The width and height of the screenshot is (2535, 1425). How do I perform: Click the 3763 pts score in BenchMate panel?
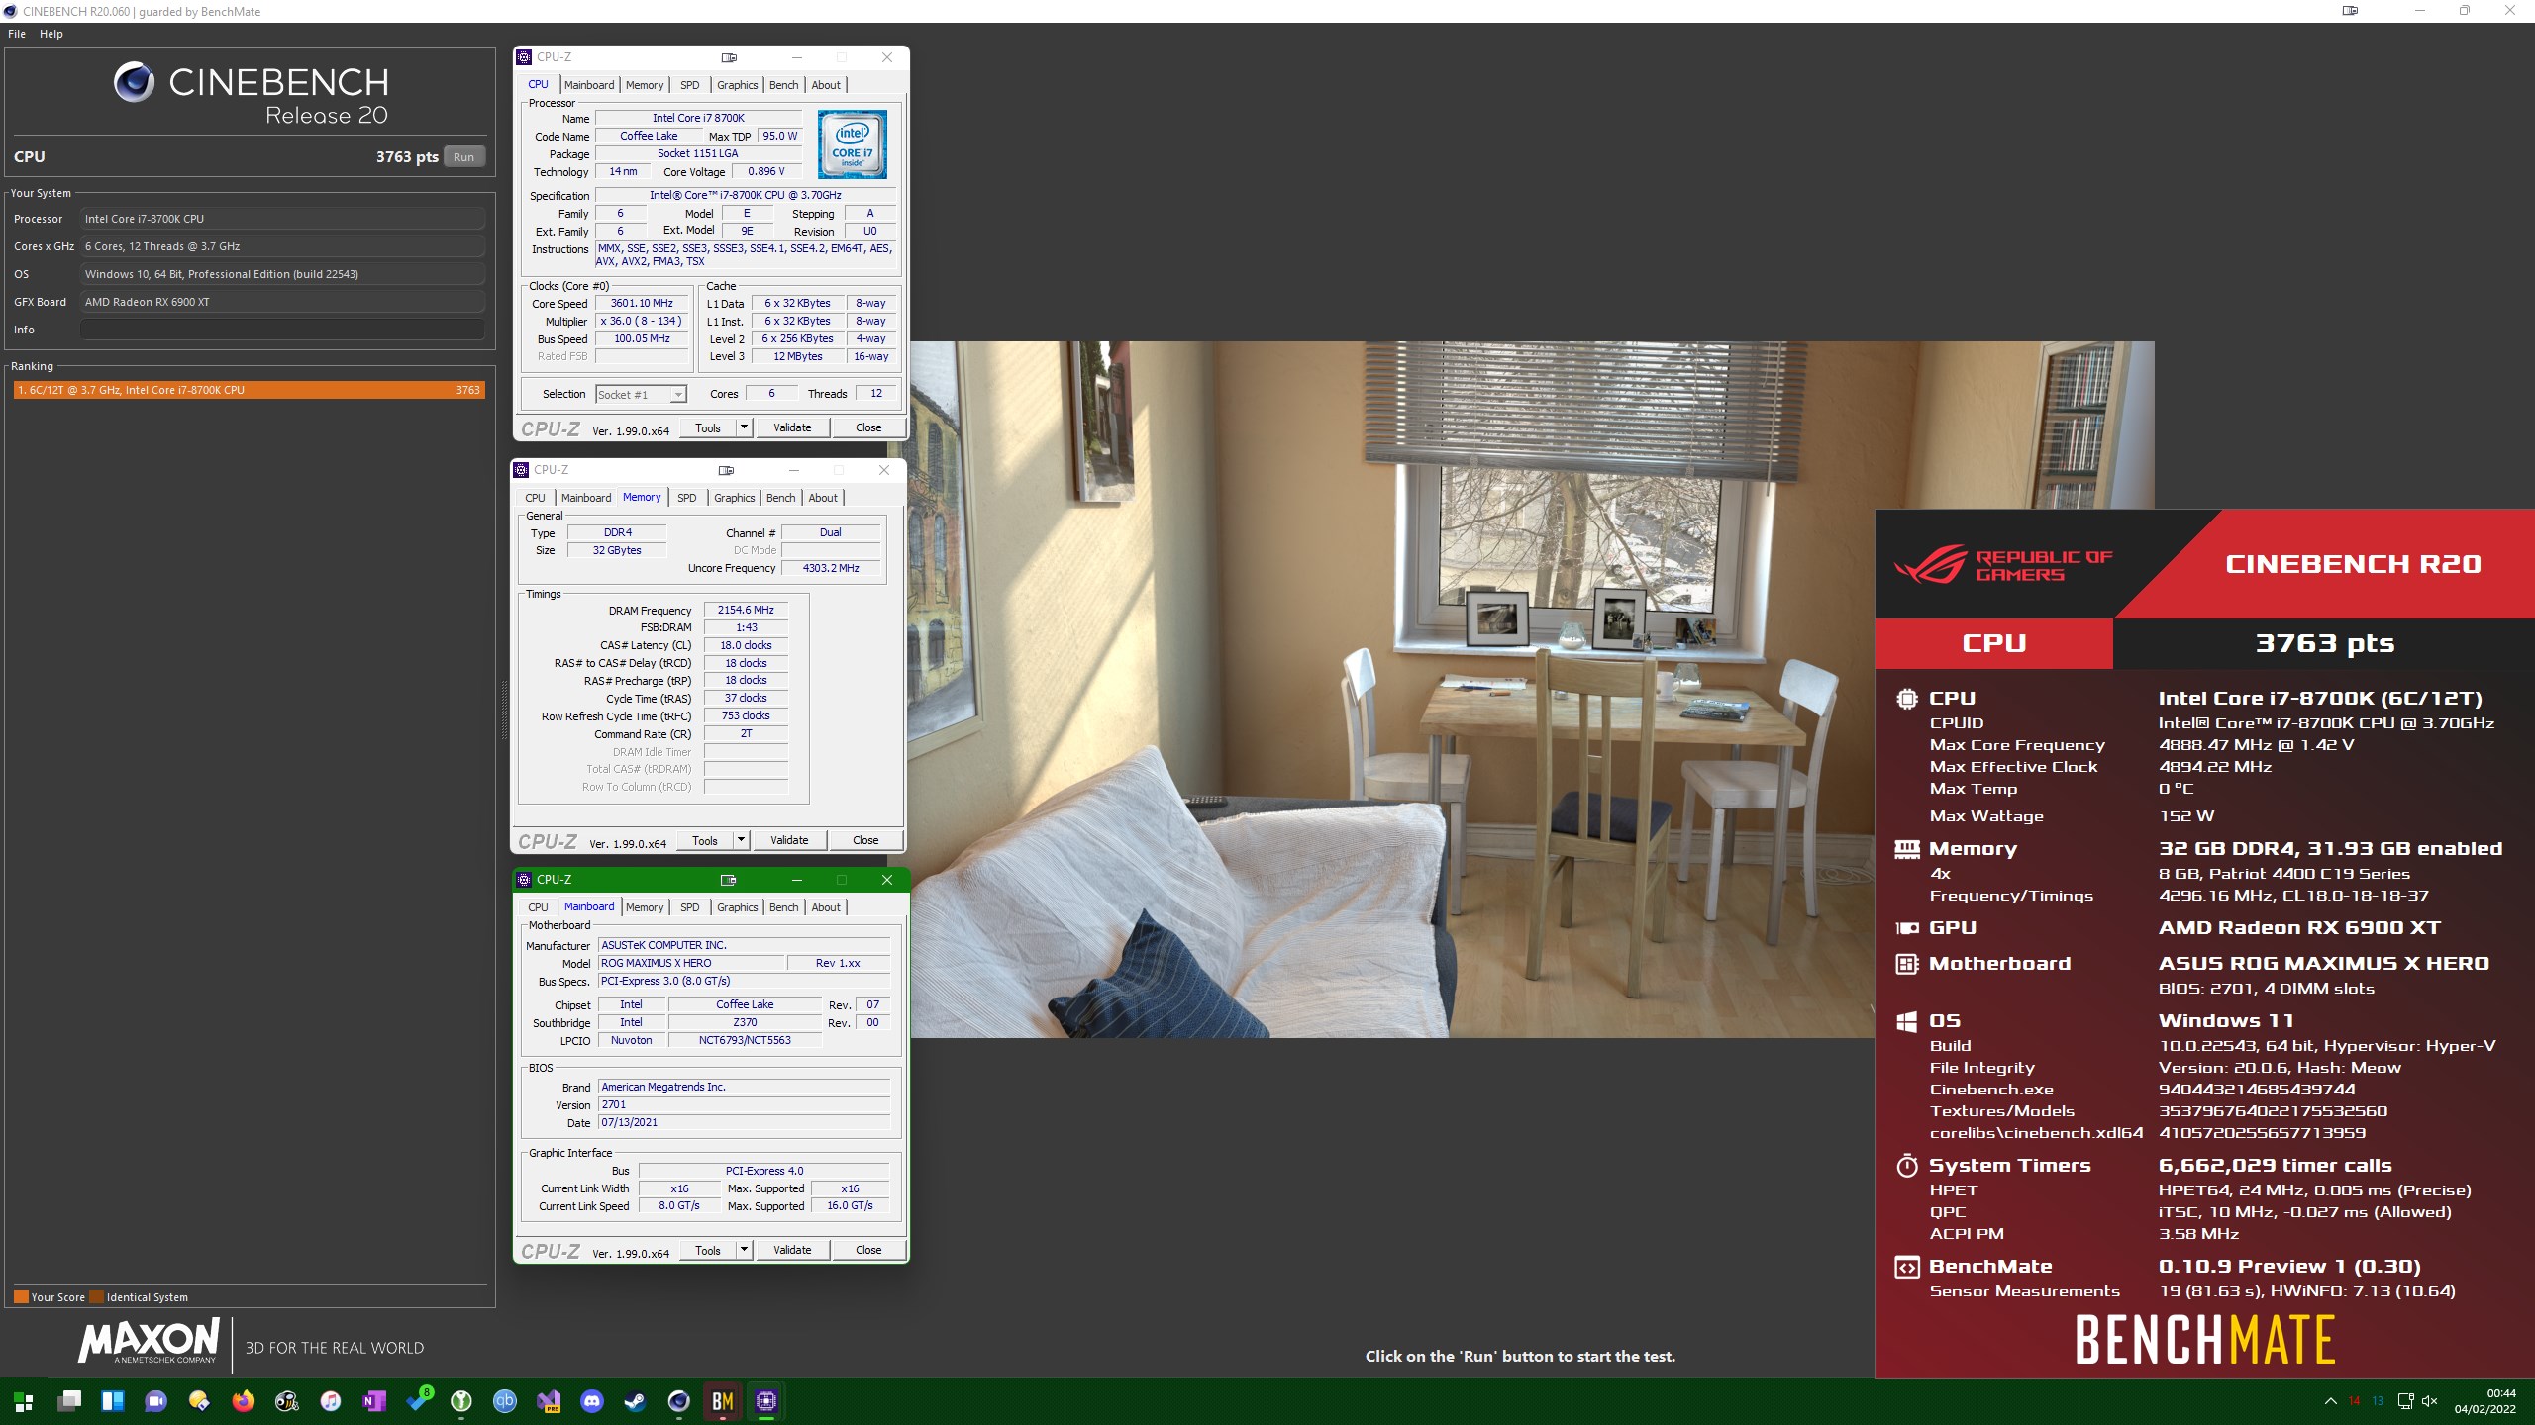(x=2324, y=643)
